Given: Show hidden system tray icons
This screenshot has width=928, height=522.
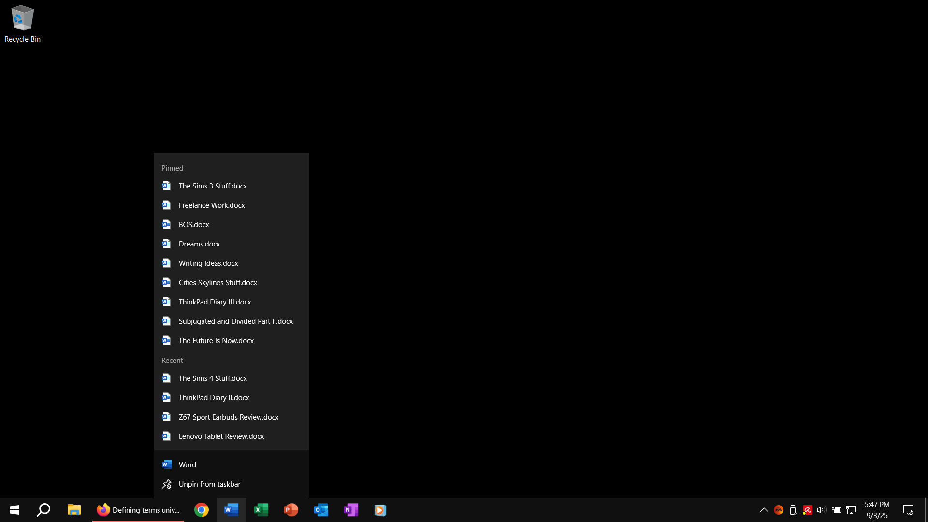Looking at the screenshot, I should click(764, 510).
